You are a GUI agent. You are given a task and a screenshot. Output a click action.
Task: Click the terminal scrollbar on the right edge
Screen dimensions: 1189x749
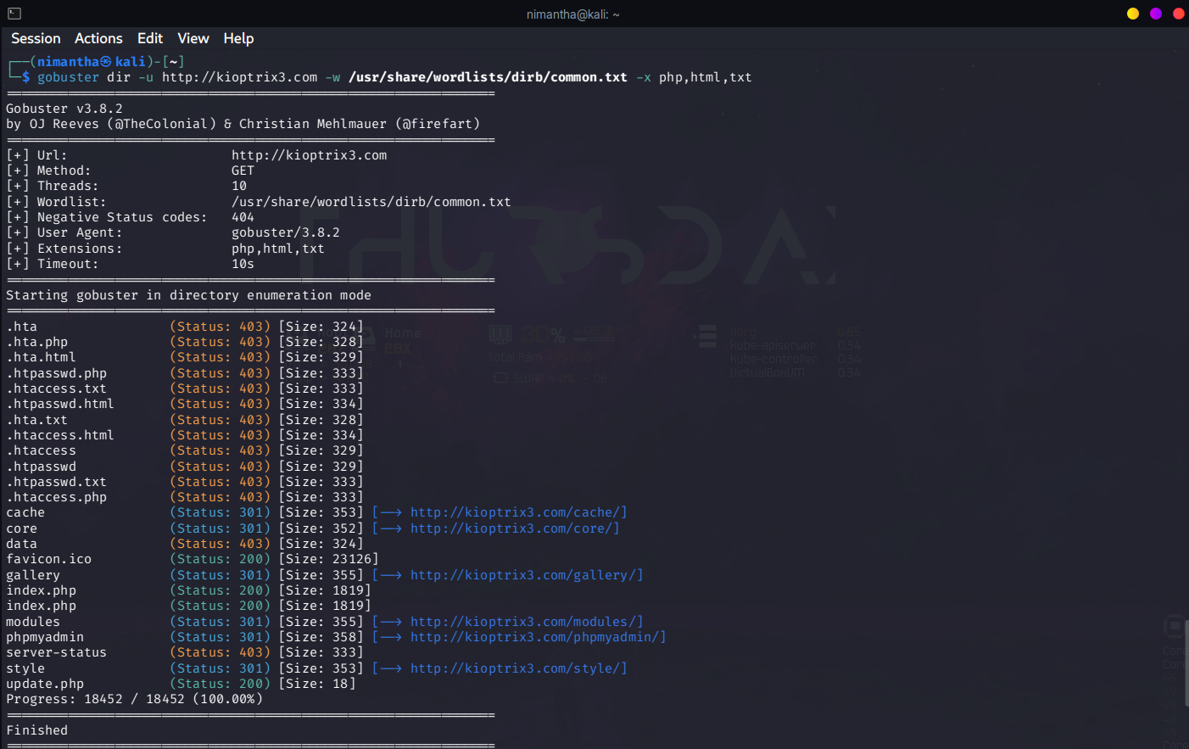(x=1186, y=662)
